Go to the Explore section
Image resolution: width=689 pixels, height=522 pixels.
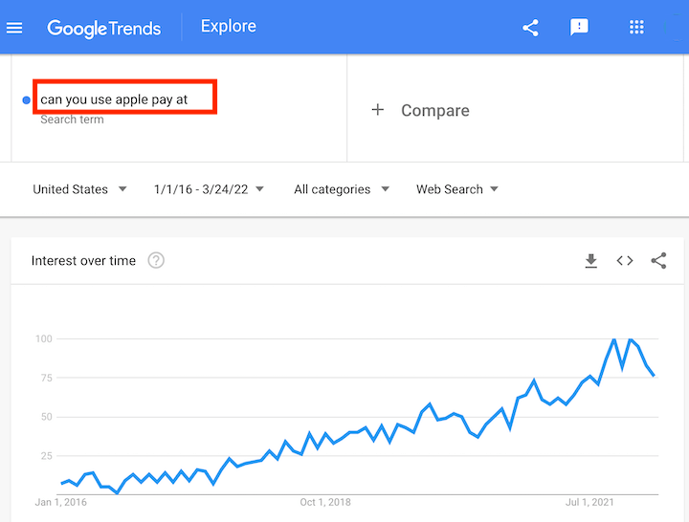[x=229, y=27]
